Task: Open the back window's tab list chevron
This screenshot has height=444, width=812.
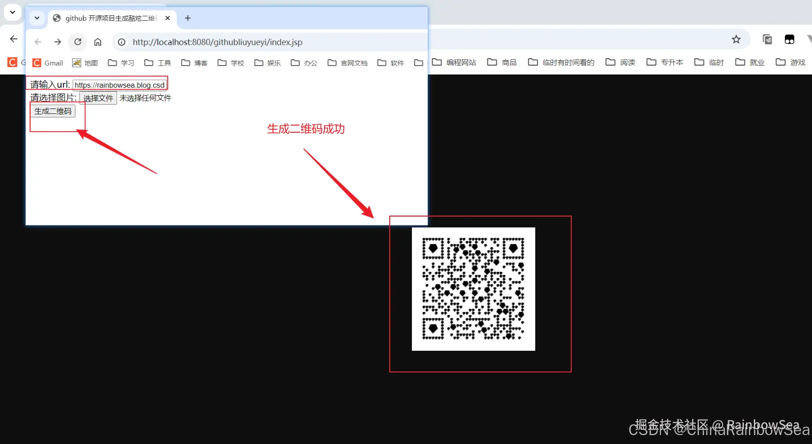Action: point(12,12)
